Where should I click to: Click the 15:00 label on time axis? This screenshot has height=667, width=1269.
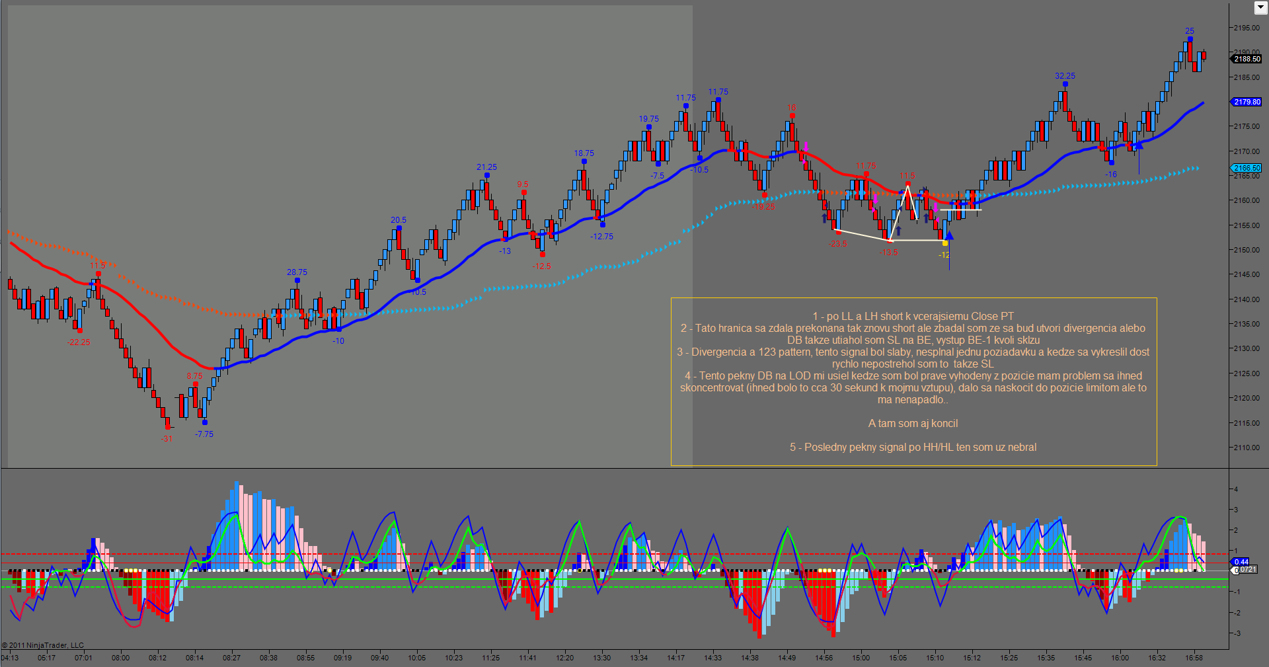(861, 658)
